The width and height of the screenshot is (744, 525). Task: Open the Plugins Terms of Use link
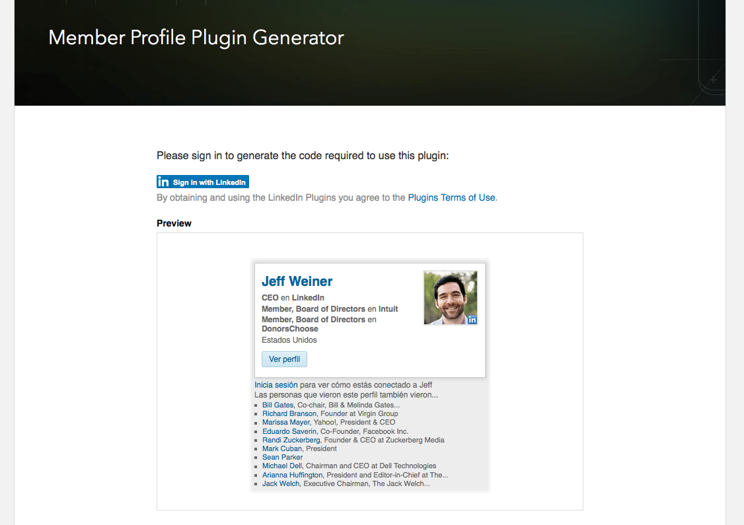coord(451,197)
